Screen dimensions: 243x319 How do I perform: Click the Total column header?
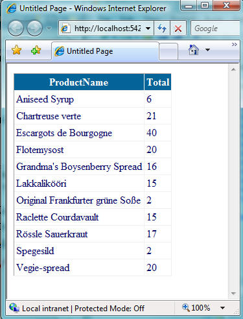tap(158, 82)
